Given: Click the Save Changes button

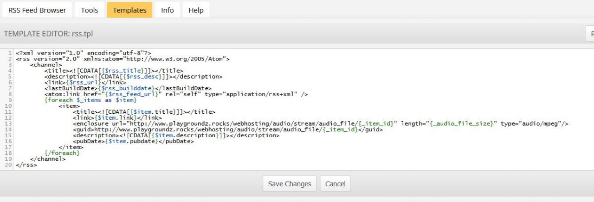Looking at the screenshot, I should 290,184.
